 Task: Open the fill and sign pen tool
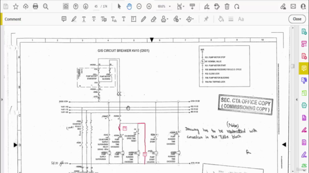[x=207, y=7]
